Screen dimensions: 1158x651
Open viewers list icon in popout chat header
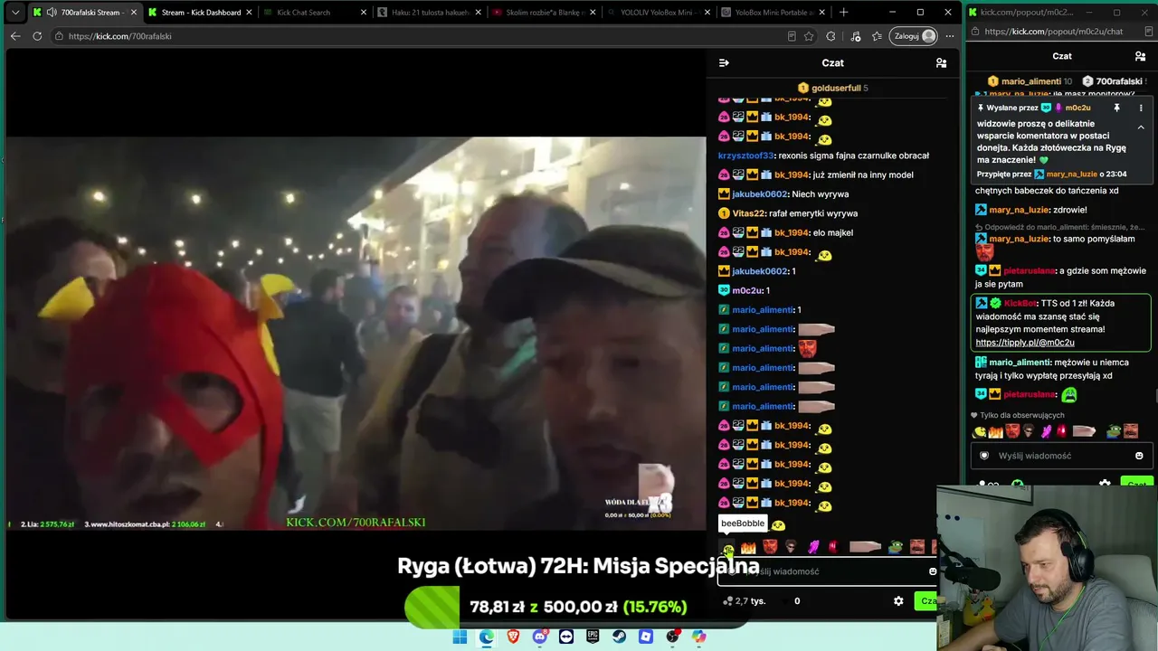[x=1140, y=56]
